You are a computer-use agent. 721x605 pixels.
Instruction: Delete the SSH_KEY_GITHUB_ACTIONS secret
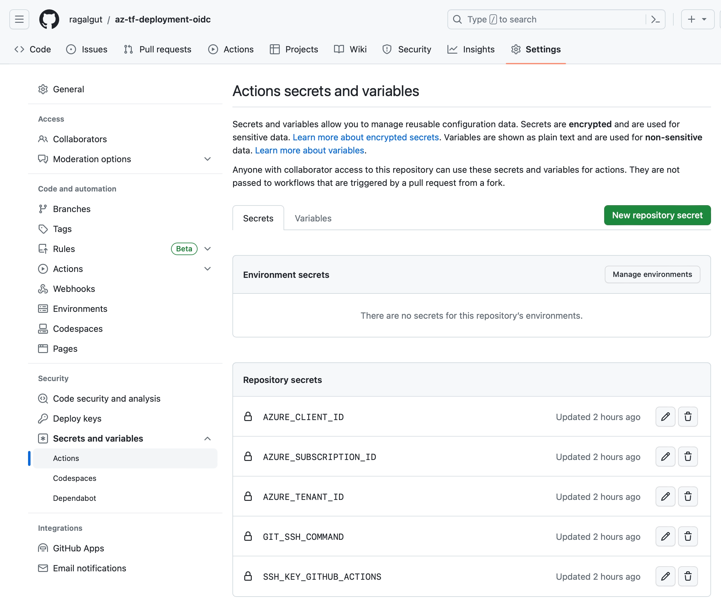(x=688, y=576)
